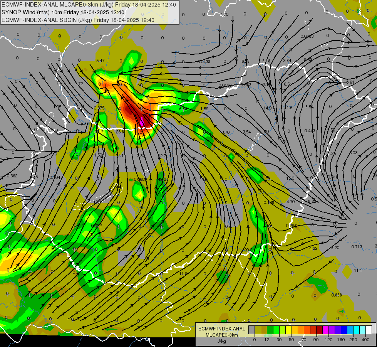Click the map value 0.0609
The width and height of the screenshot is (377, 347).
140,179
